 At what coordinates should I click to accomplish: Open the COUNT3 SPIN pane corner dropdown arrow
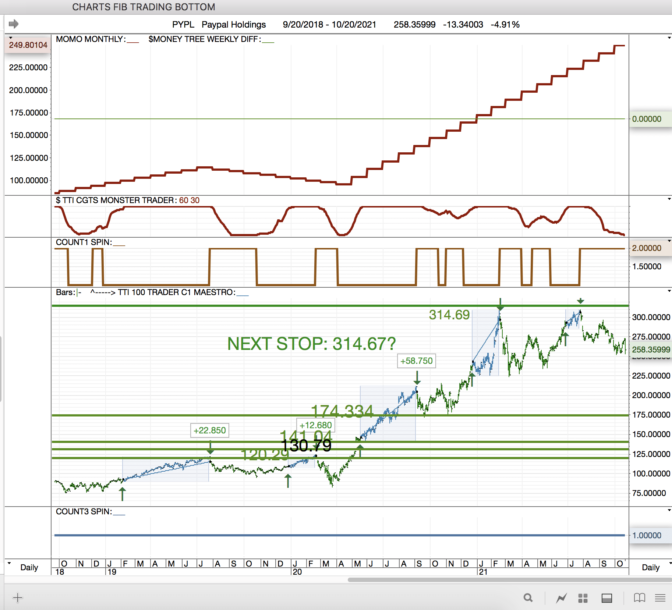click(669, 510)
